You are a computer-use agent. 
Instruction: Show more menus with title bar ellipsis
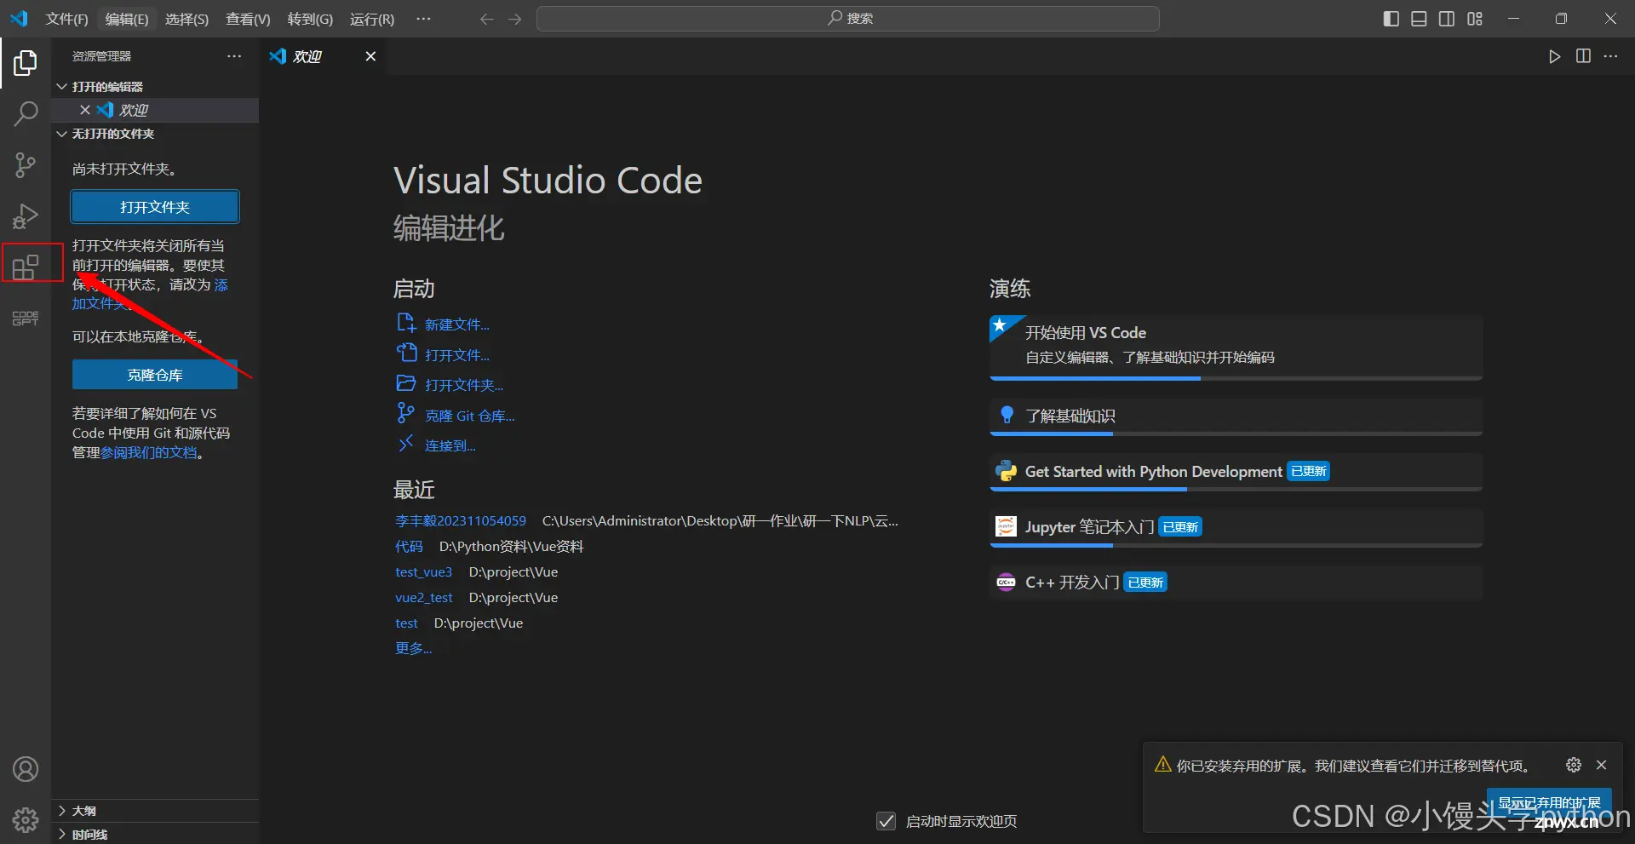pos(423,19)
